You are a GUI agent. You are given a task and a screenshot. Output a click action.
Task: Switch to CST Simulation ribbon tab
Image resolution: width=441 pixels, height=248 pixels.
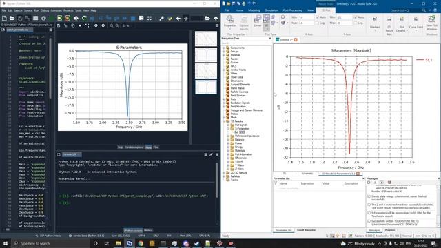271,10
